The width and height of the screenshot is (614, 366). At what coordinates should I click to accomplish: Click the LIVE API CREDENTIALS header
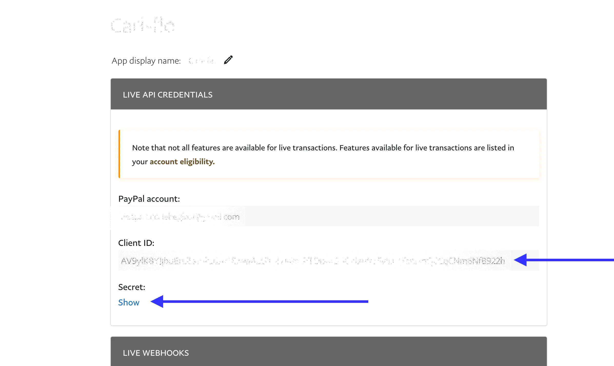tap(168, 95)
